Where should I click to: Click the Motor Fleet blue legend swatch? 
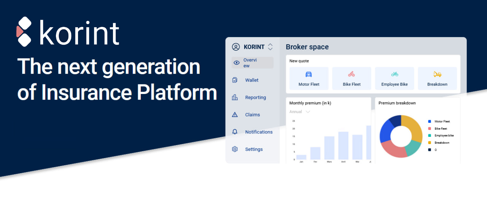point(430,122)
